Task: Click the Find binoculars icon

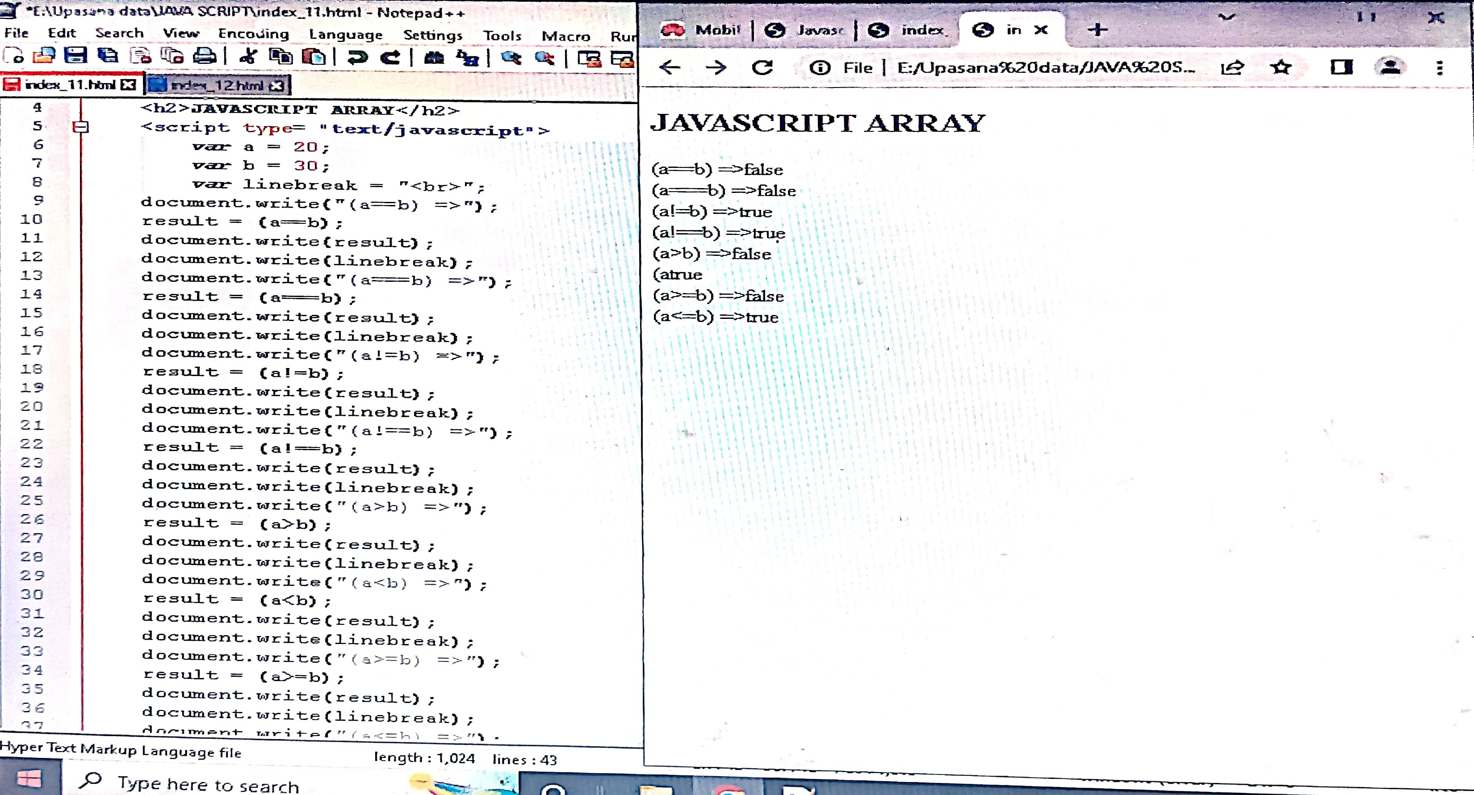Action: coord(434,57)
